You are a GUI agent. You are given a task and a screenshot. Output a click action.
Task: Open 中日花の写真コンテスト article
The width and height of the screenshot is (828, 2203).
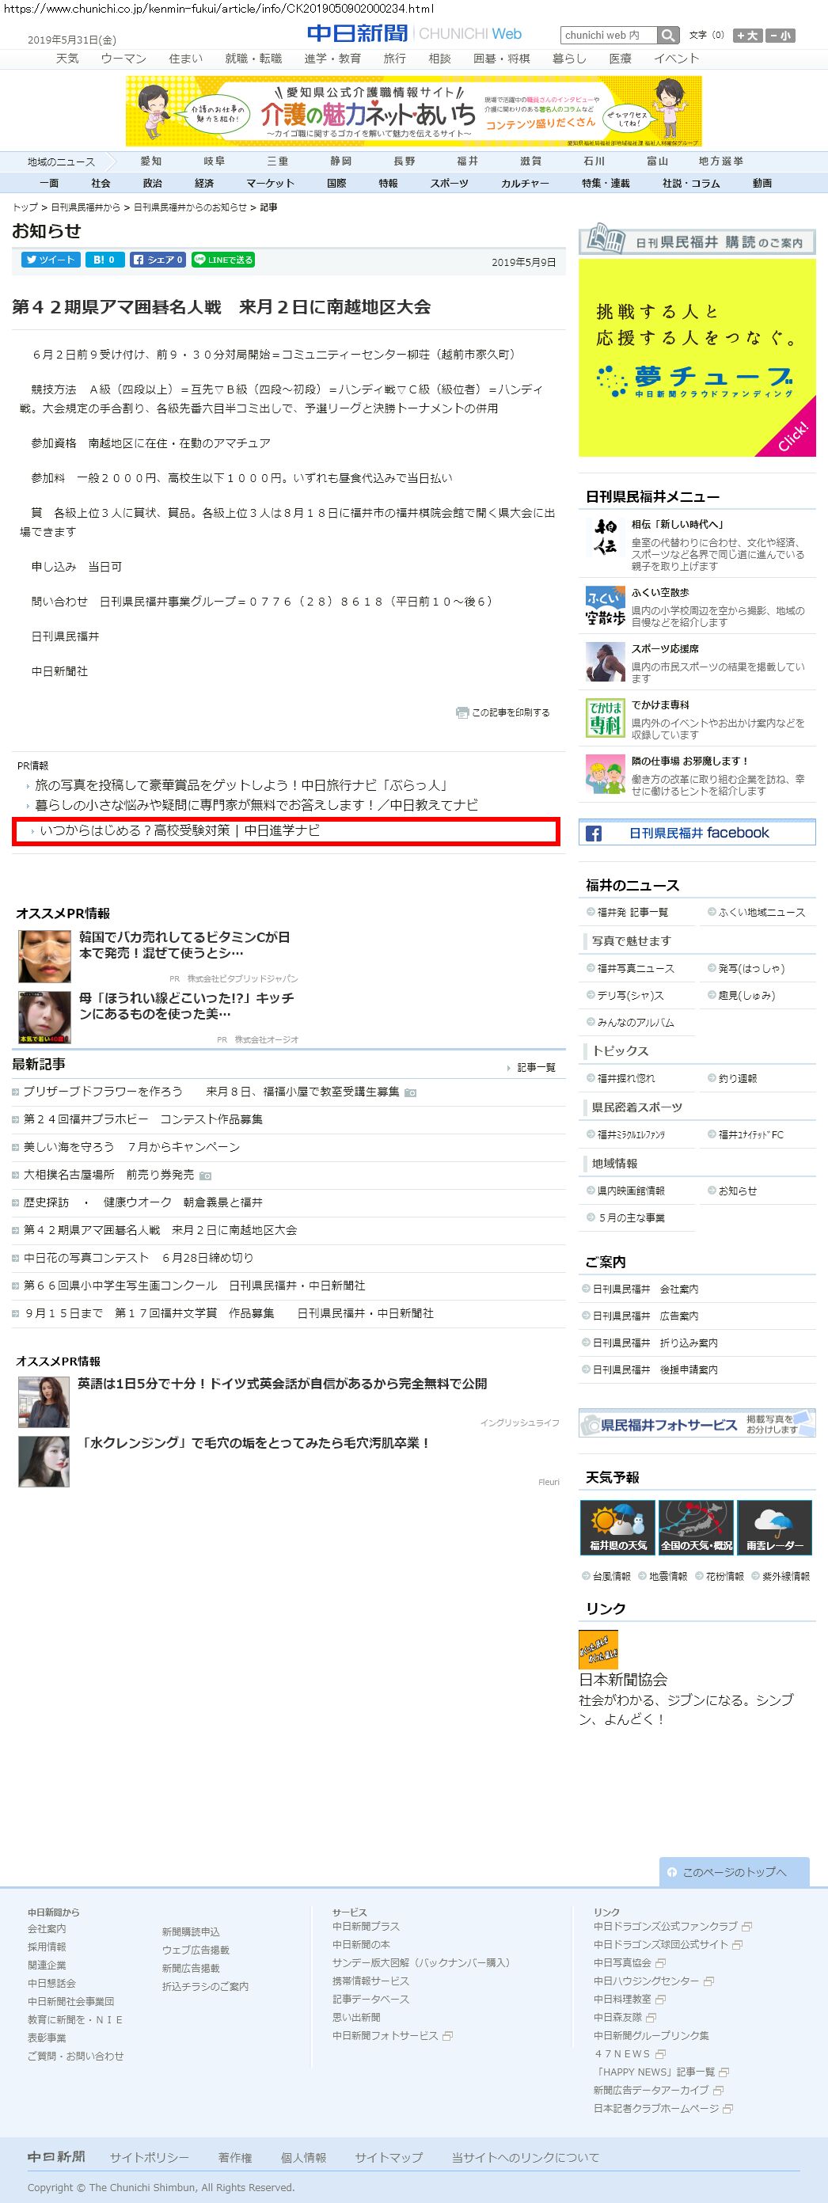coord(139,1257)
